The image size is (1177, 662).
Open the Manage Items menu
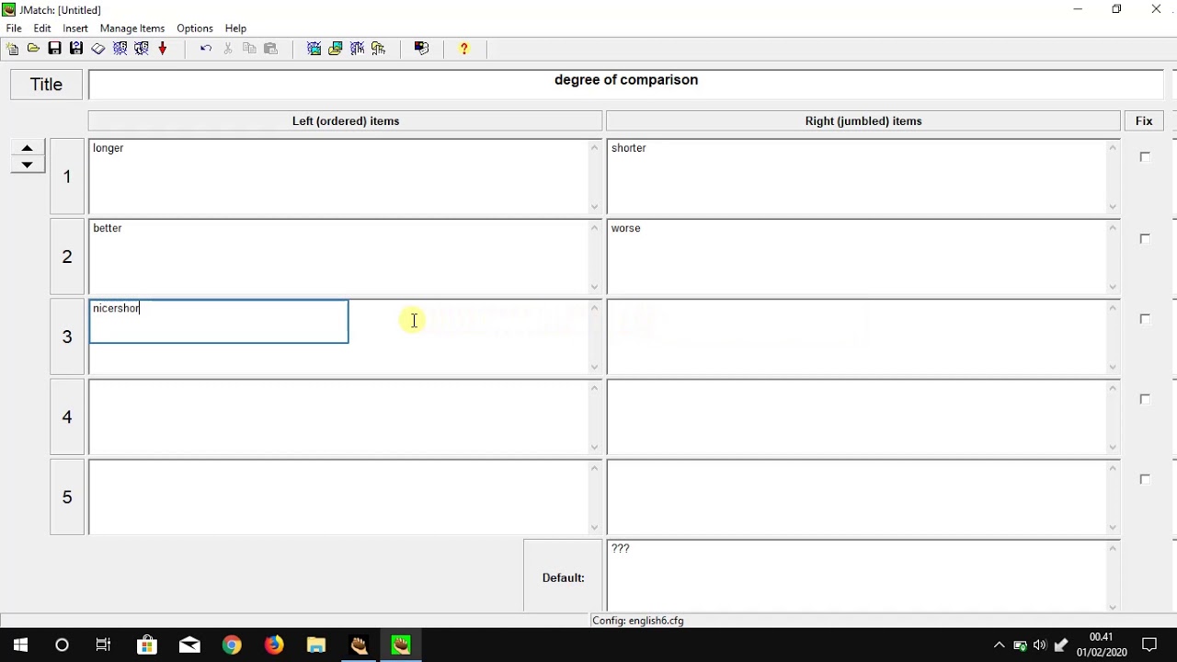pyautogui.click(x=132, y=29)
